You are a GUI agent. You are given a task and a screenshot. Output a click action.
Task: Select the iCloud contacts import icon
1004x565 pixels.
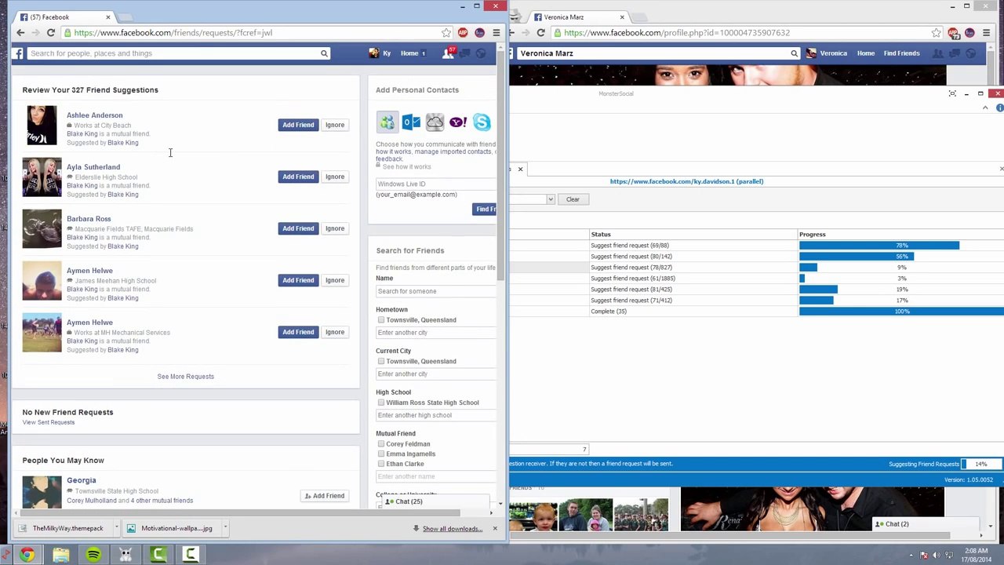[x=435, y=122]
